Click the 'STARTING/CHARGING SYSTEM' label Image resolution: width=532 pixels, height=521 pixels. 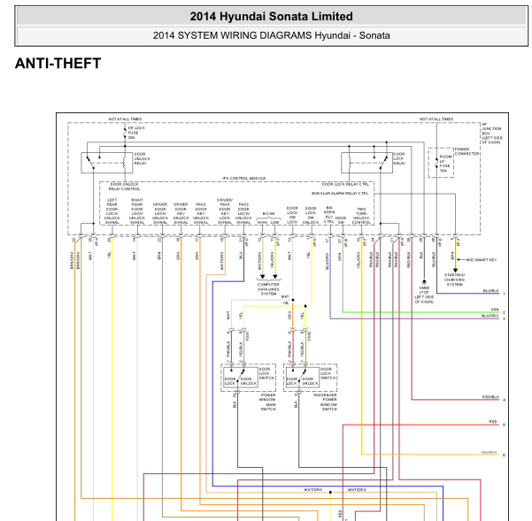point(455,280)
